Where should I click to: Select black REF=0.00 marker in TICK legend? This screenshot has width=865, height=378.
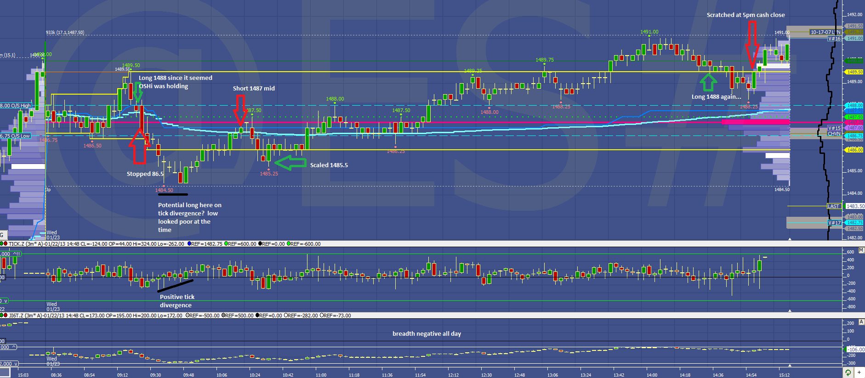point(260,244)
